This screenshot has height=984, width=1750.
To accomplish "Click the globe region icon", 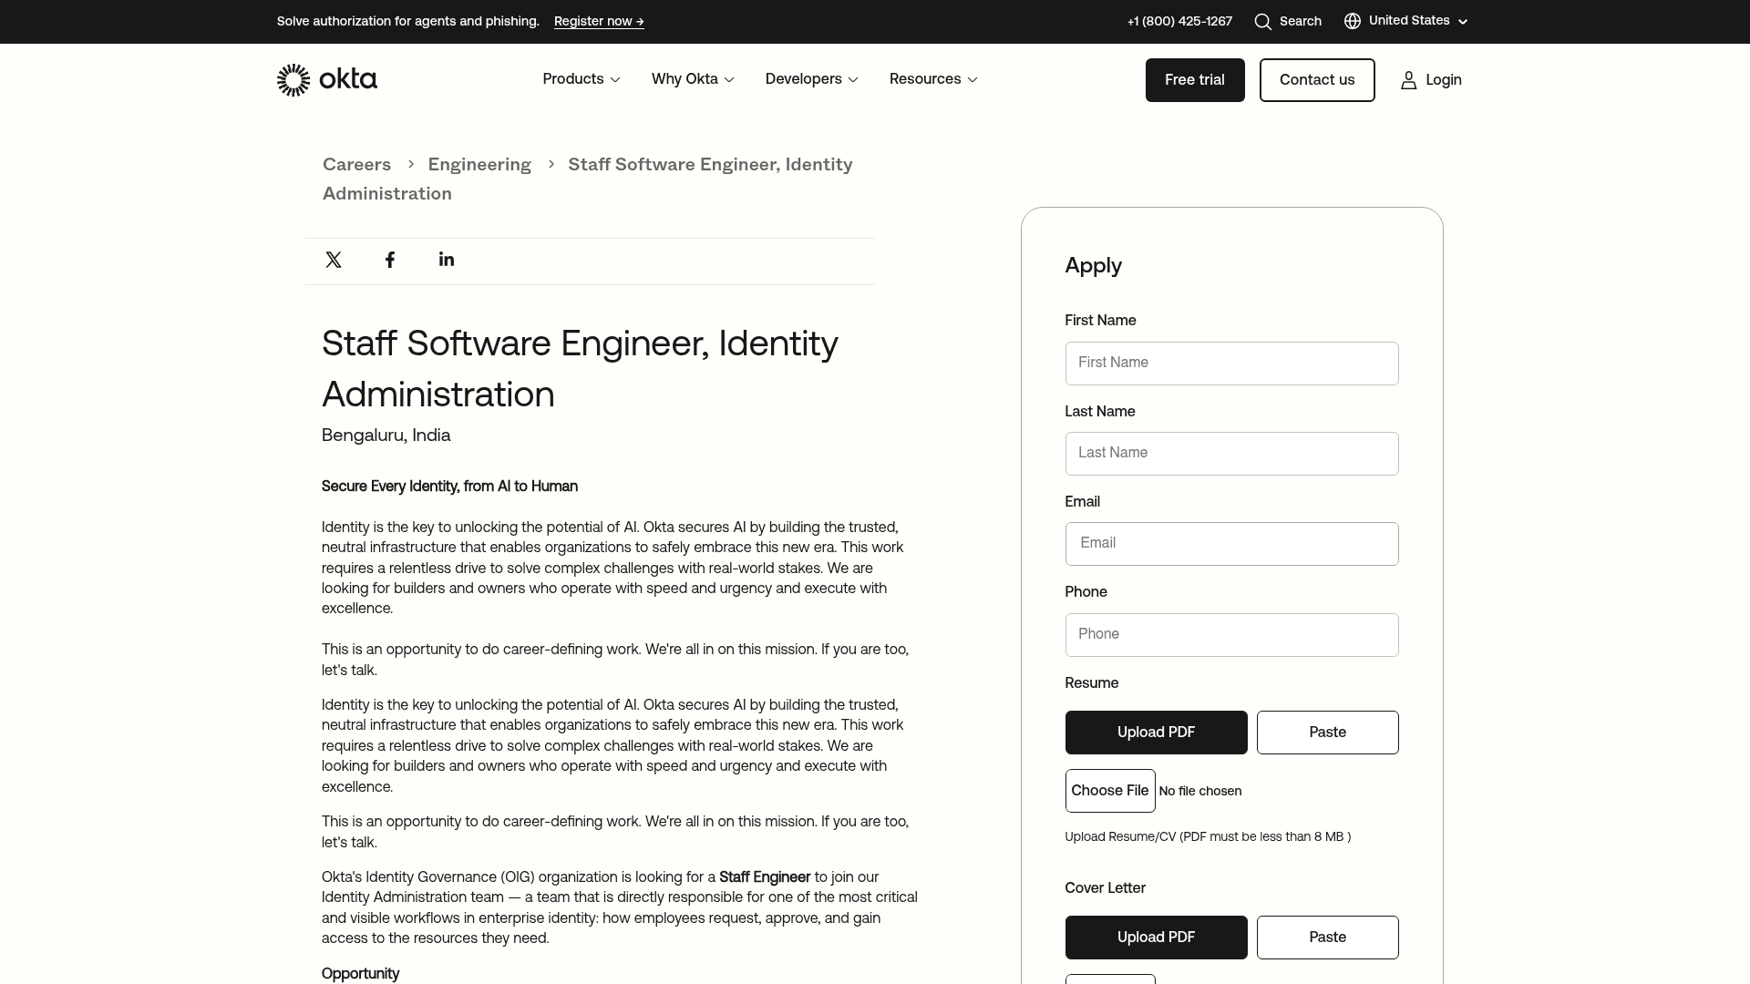I will point(1353,21).
